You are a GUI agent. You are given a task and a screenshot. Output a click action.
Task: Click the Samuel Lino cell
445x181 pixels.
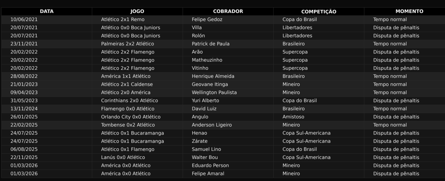pos(206,149)
